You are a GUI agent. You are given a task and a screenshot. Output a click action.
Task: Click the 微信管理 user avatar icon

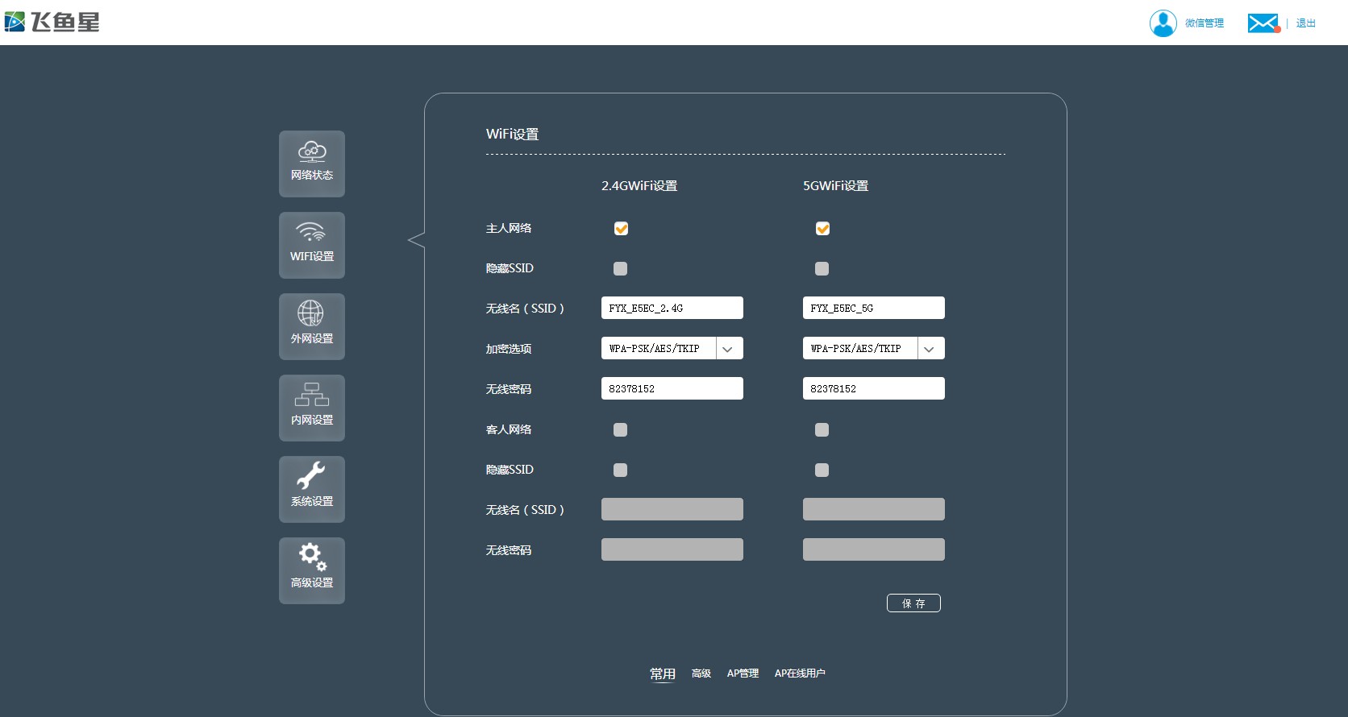click(x=1163, y=23)
